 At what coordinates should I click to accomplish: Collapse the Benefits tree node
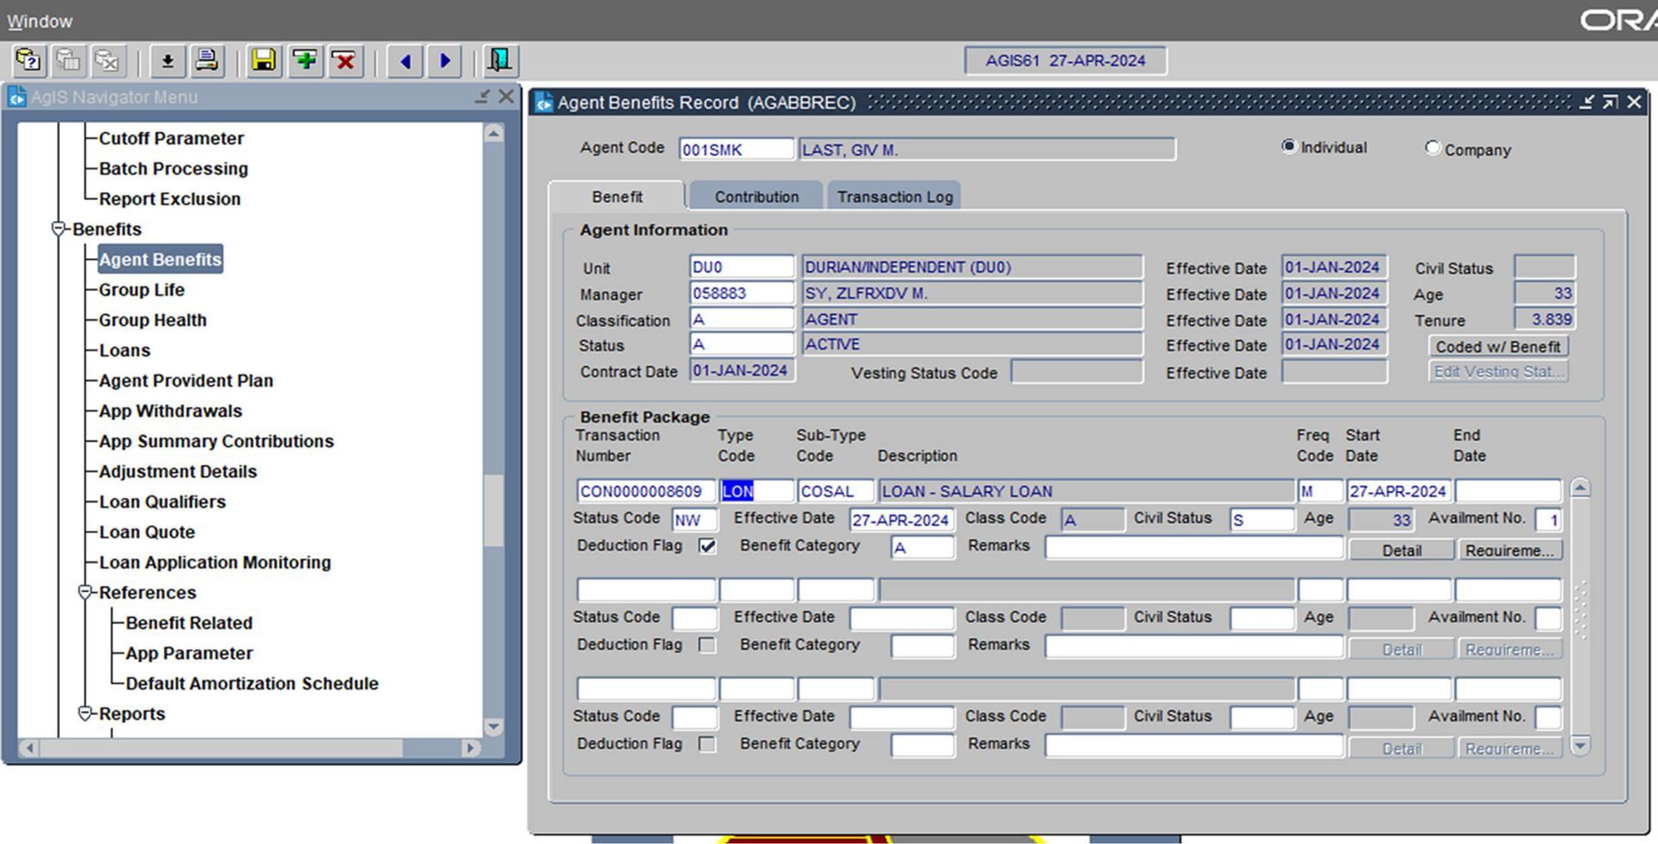click(x=59, y=230)
